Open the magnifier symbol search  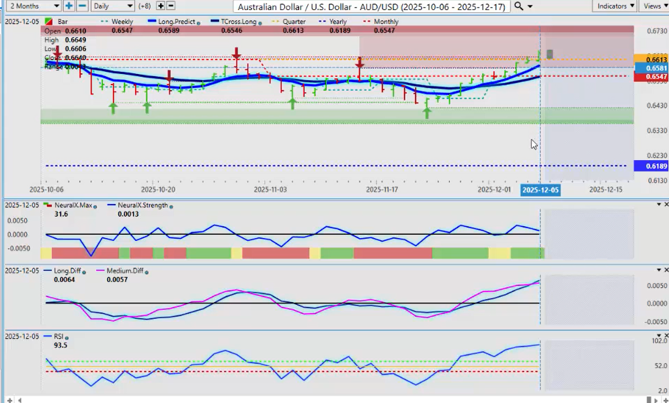click(518, 6)
